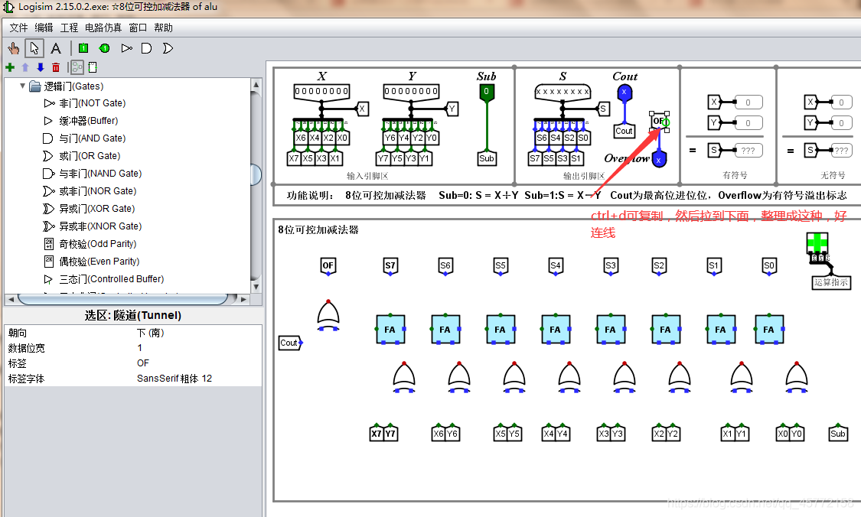Viewport: 861px width, 517px height.
Task: Select the Poke (hand) tool
Action: (14, 48)
